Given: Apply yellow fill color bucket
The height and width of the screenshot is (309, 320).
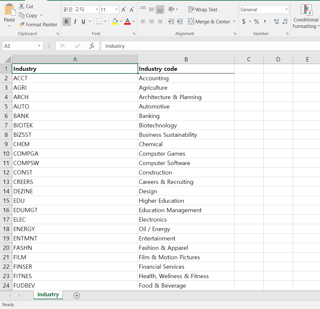Looking at the screenshot, I should (x=115, y=21).
